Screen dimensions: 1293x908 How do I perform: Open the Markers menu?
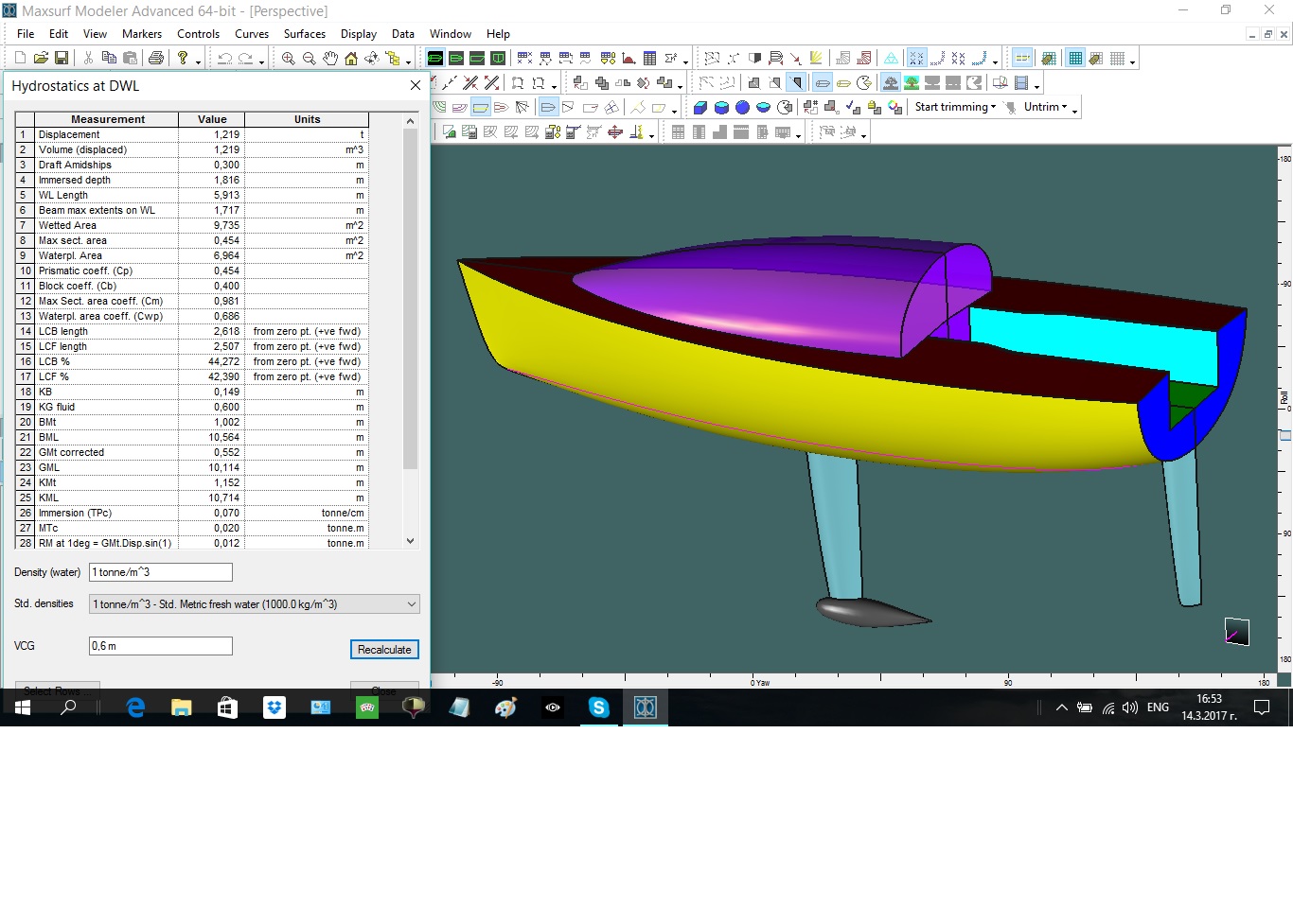(x=141, y=34)
